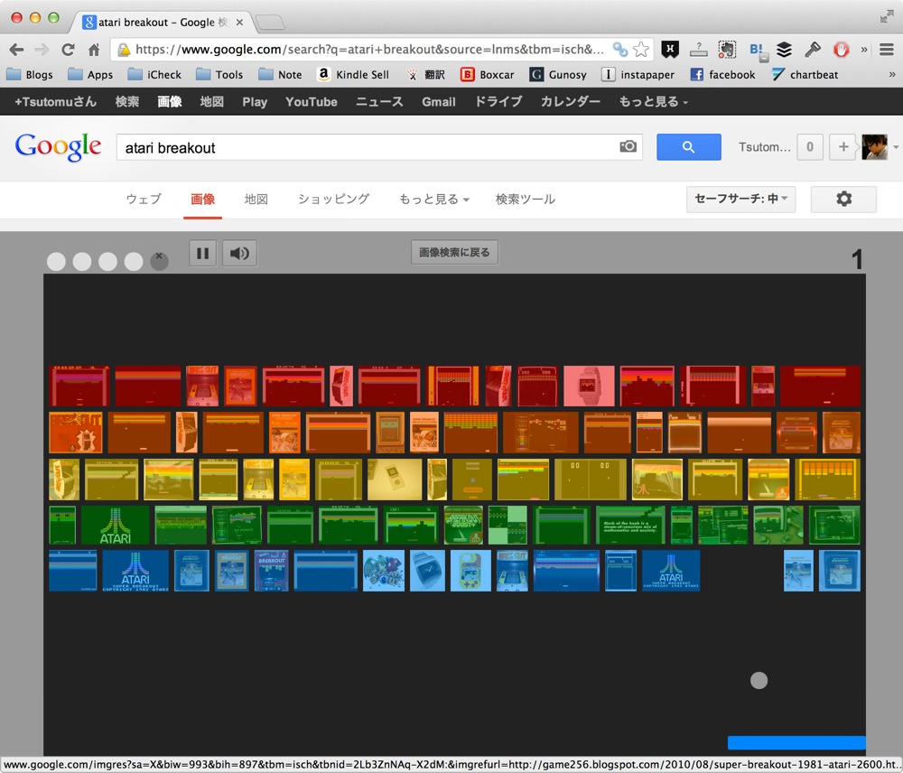
Task: Expand the セーフサーチ dropdown
Action: pyautogui.click(x=740, y=200)
